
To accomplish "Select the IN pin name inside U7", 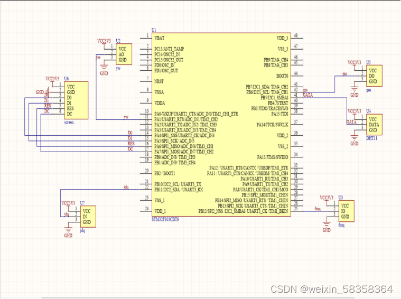I will [85, 217].
